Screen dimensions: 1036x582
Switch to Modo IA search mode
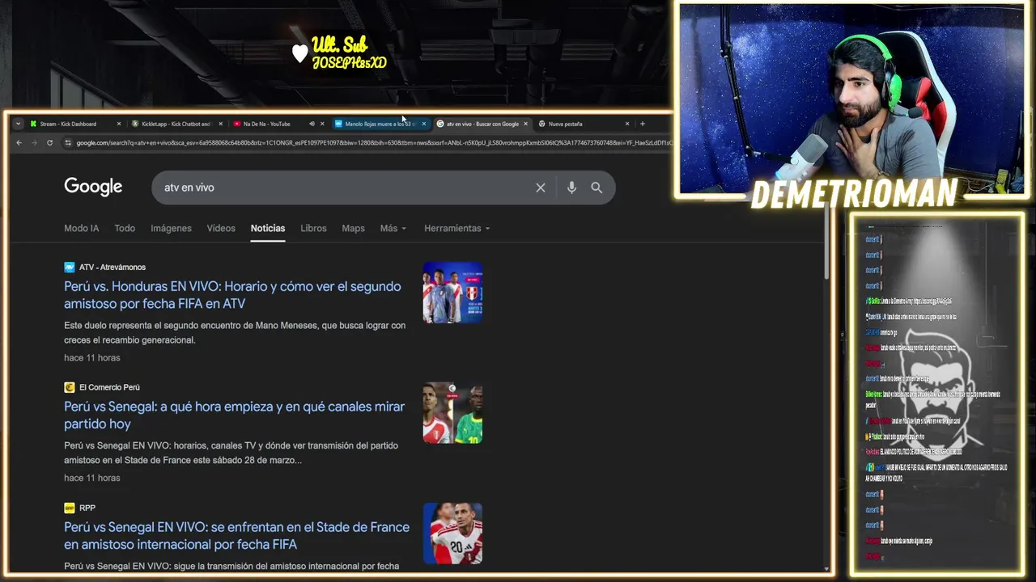82,228
